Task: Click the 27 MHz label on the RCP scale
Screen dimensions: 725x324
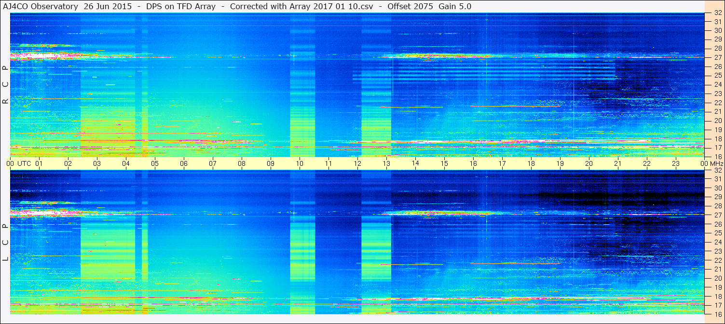Action: 717,57
